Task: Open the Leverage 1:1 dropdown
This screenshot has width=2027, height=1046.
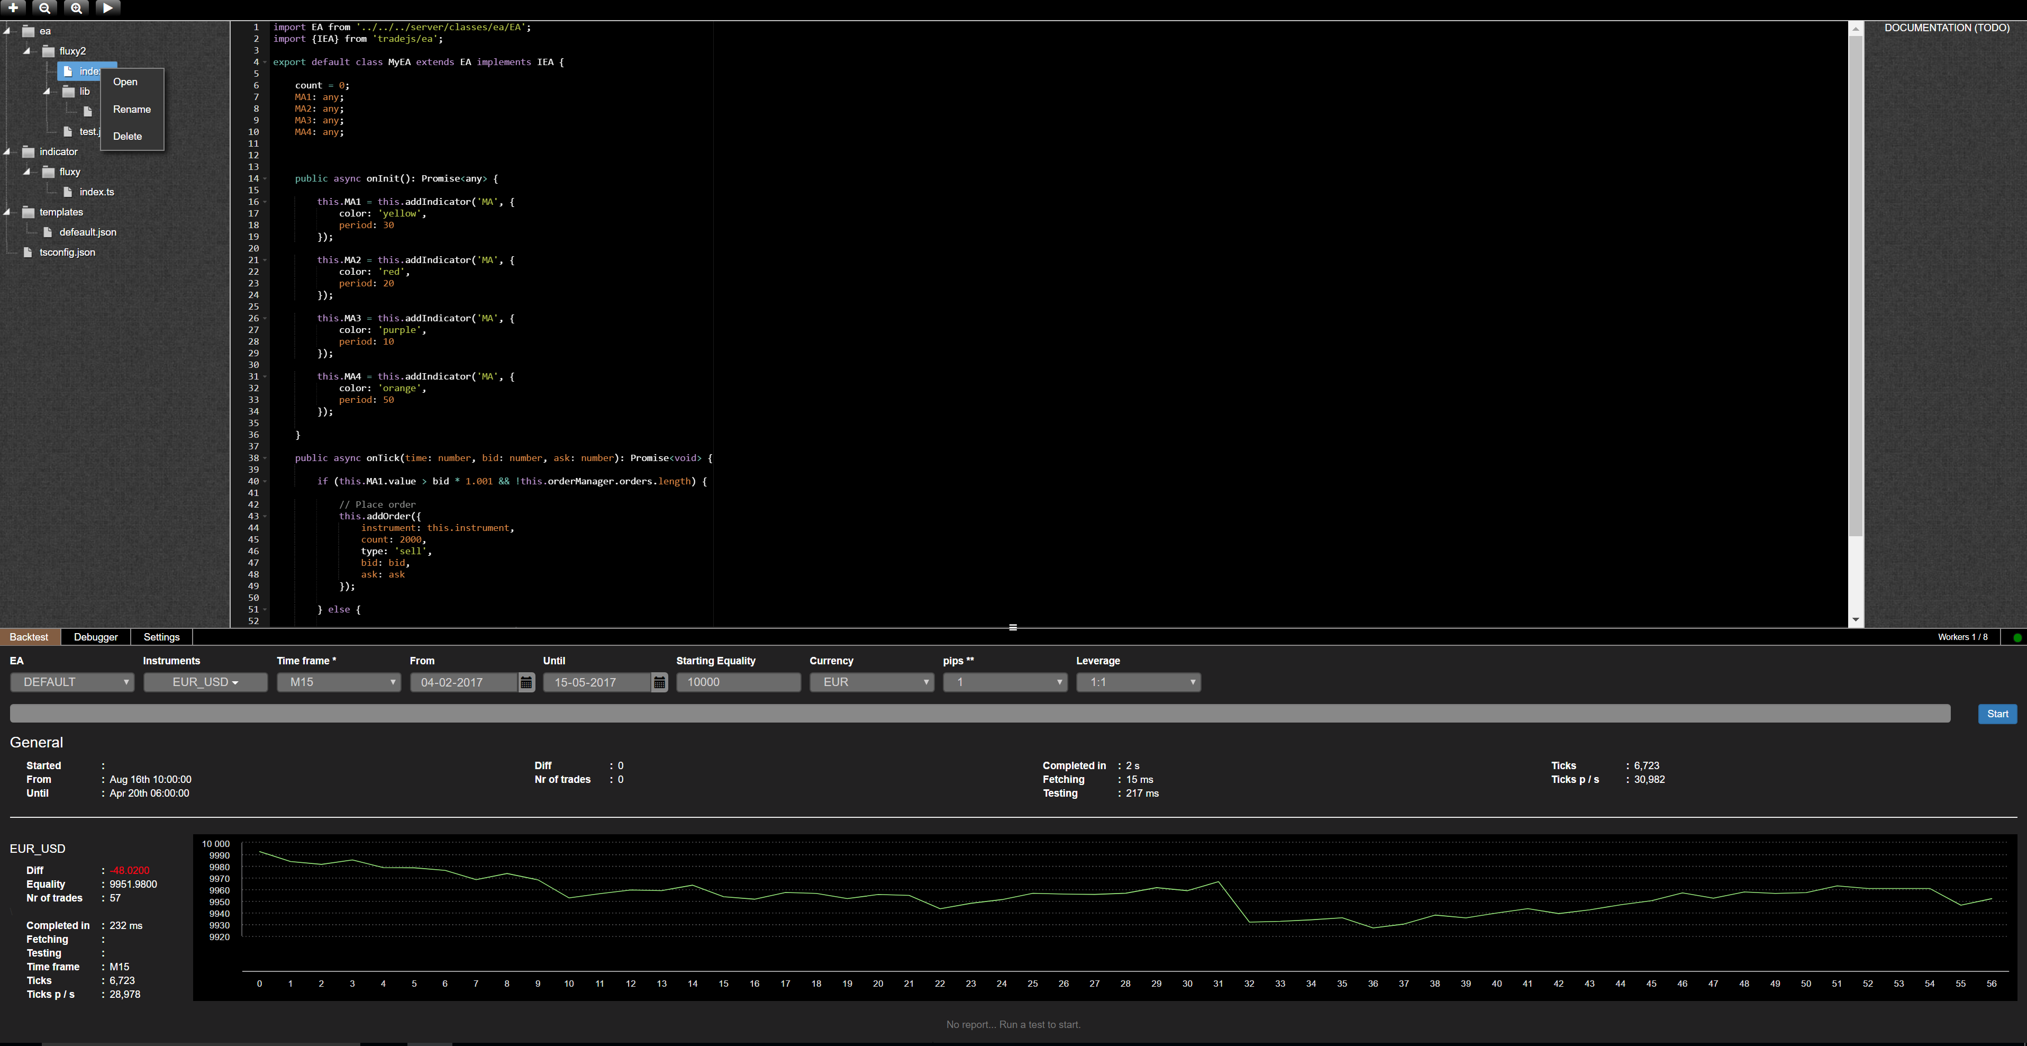Action: click(1138, 682)
